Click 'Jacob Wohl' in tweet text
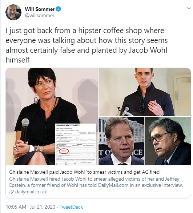This screenshot has width=193, height=213. click(x=148, y=50)
